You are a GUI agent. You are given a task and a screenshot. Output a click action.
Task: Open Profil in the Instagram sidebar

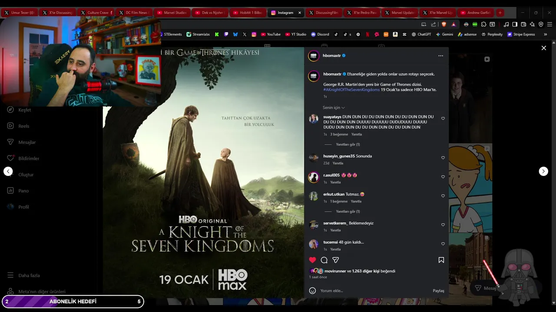18,207
